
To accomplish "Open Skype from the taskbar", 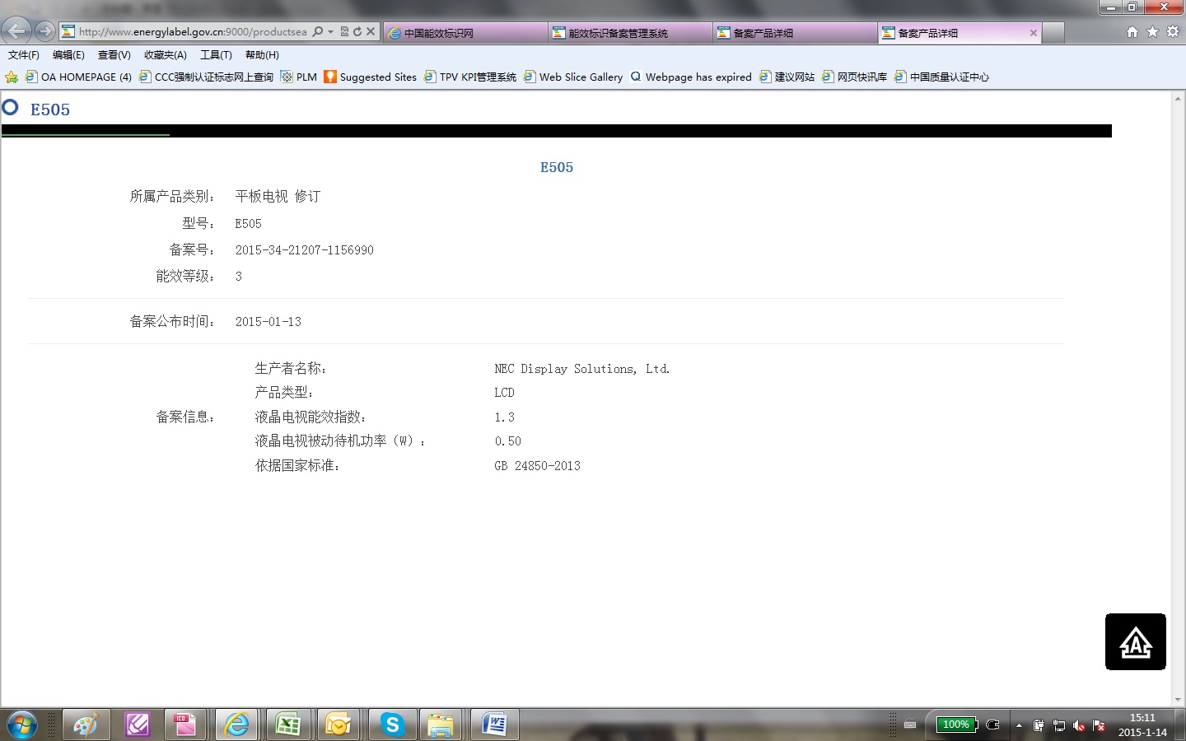I will [x=392, y=725].
